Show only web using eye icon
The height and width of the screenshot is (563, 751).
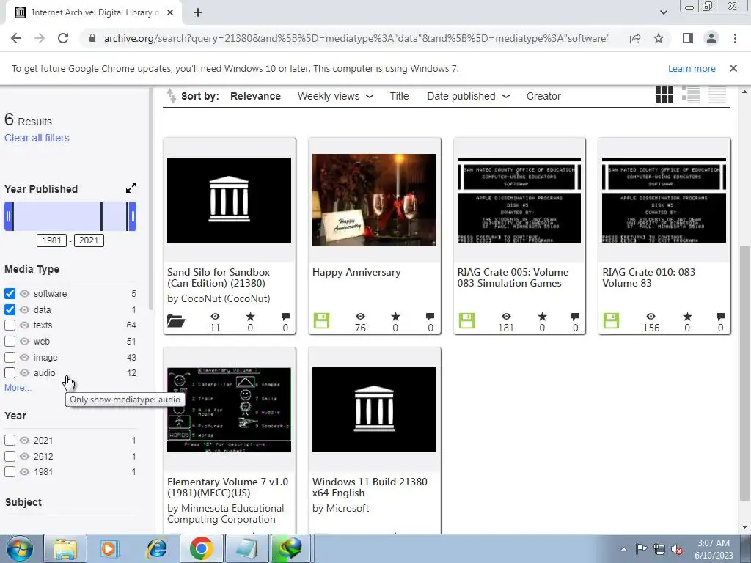[24, 342]
